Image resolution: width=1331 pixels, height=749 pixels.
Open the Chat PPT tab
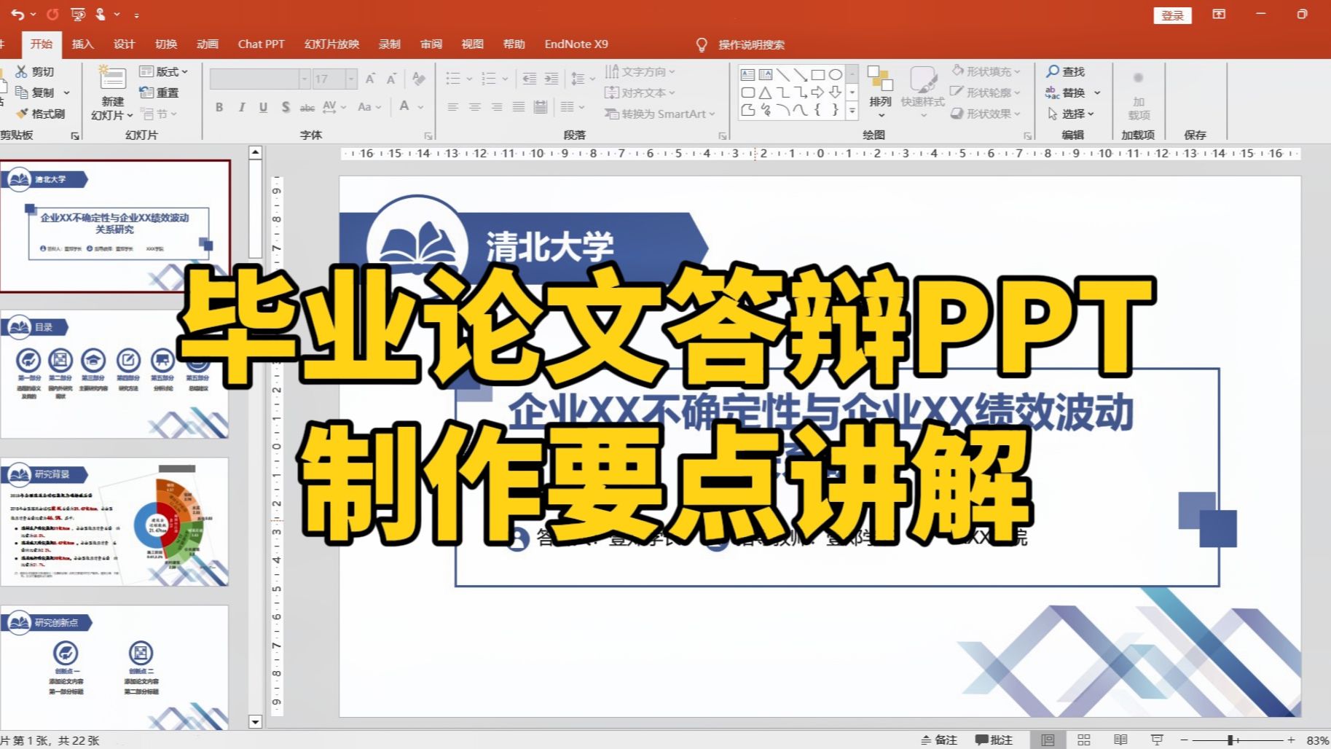[261, 44]
